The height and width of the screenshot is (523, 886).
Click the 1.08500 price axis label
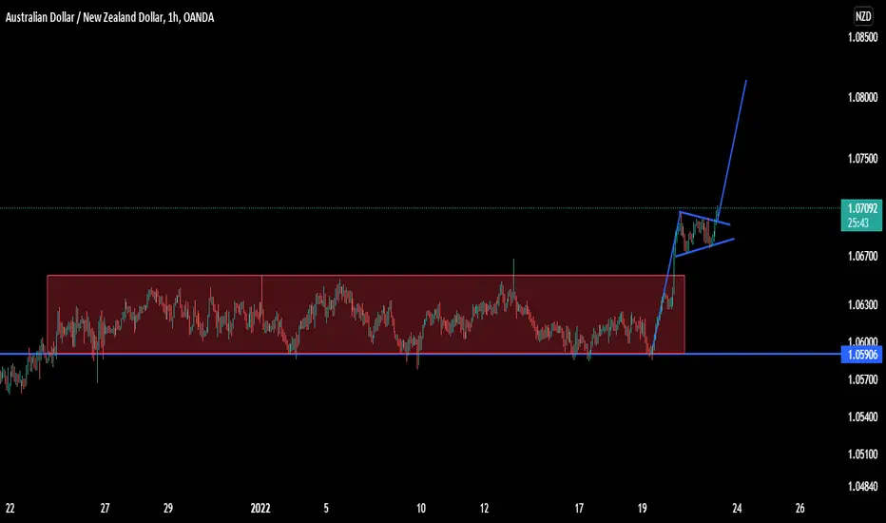click(862, 37)
